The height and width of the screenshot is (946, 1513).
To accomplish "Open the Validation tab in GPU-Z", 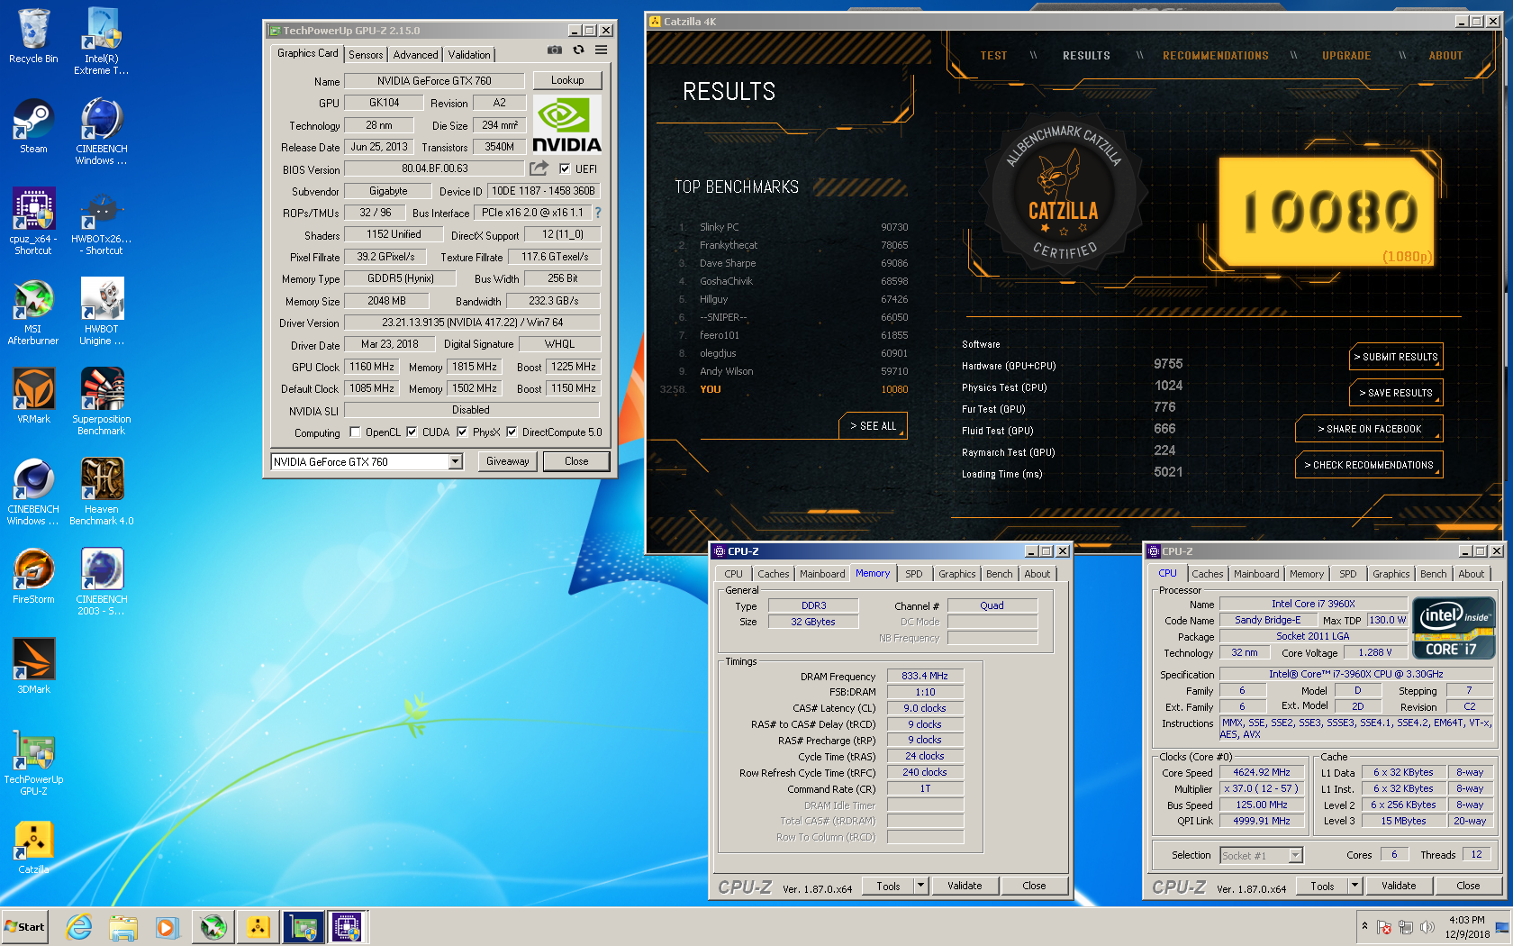I will click(x=469, y=55).
